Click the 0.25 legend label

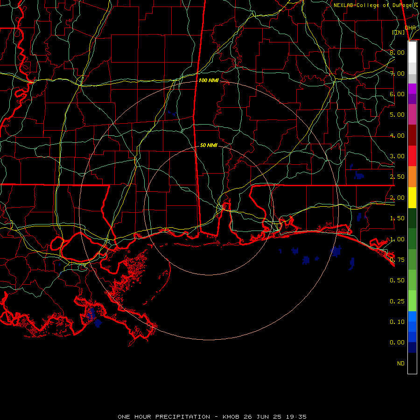coord(397,301)
